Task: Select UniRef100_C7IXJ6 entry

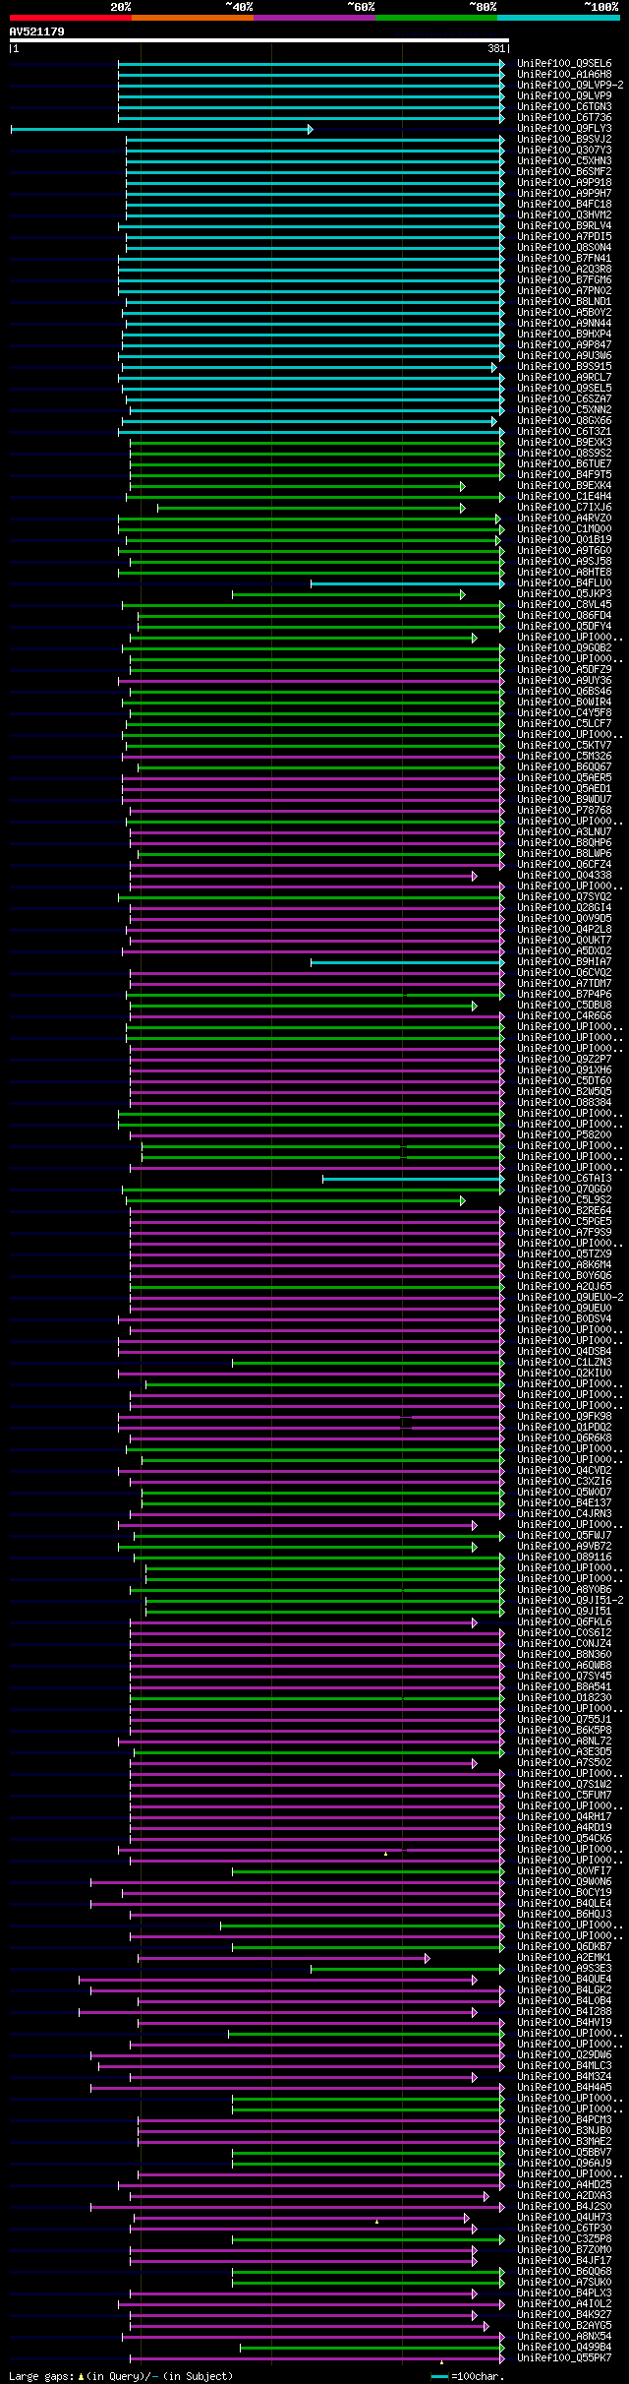Action: [x=564, y=508]
